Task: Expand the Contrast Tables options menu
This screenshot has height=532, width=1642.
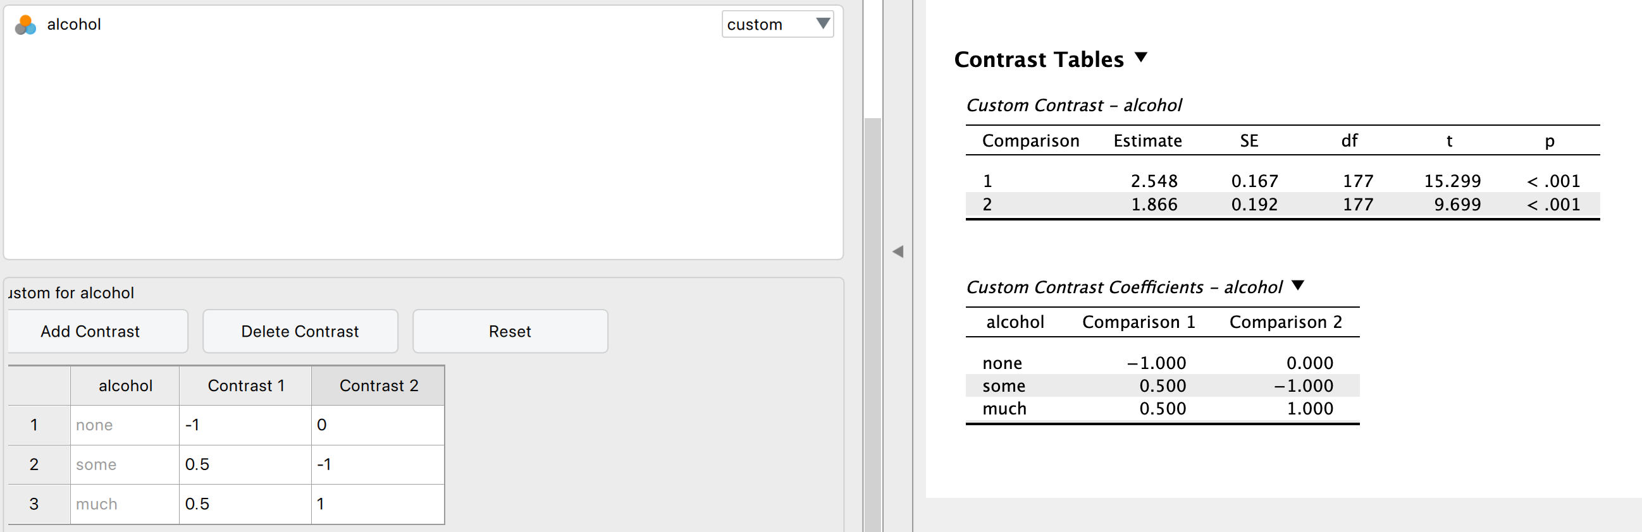Action: click(x=1141, y=58)
